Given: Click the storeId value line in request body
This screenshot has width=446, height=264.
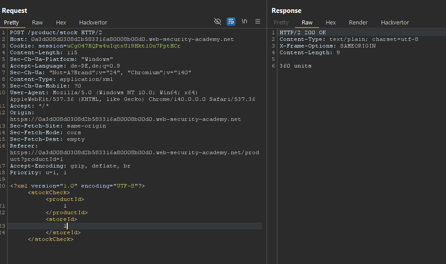Looking at the screenshot, I should [65, 226].
